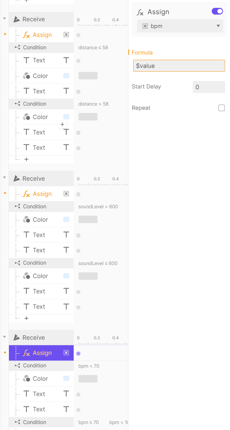Image resolution: width=230 pixels, height=430 pixels.
Task: Click the Start Delay value field
Action: pos(208,87)
